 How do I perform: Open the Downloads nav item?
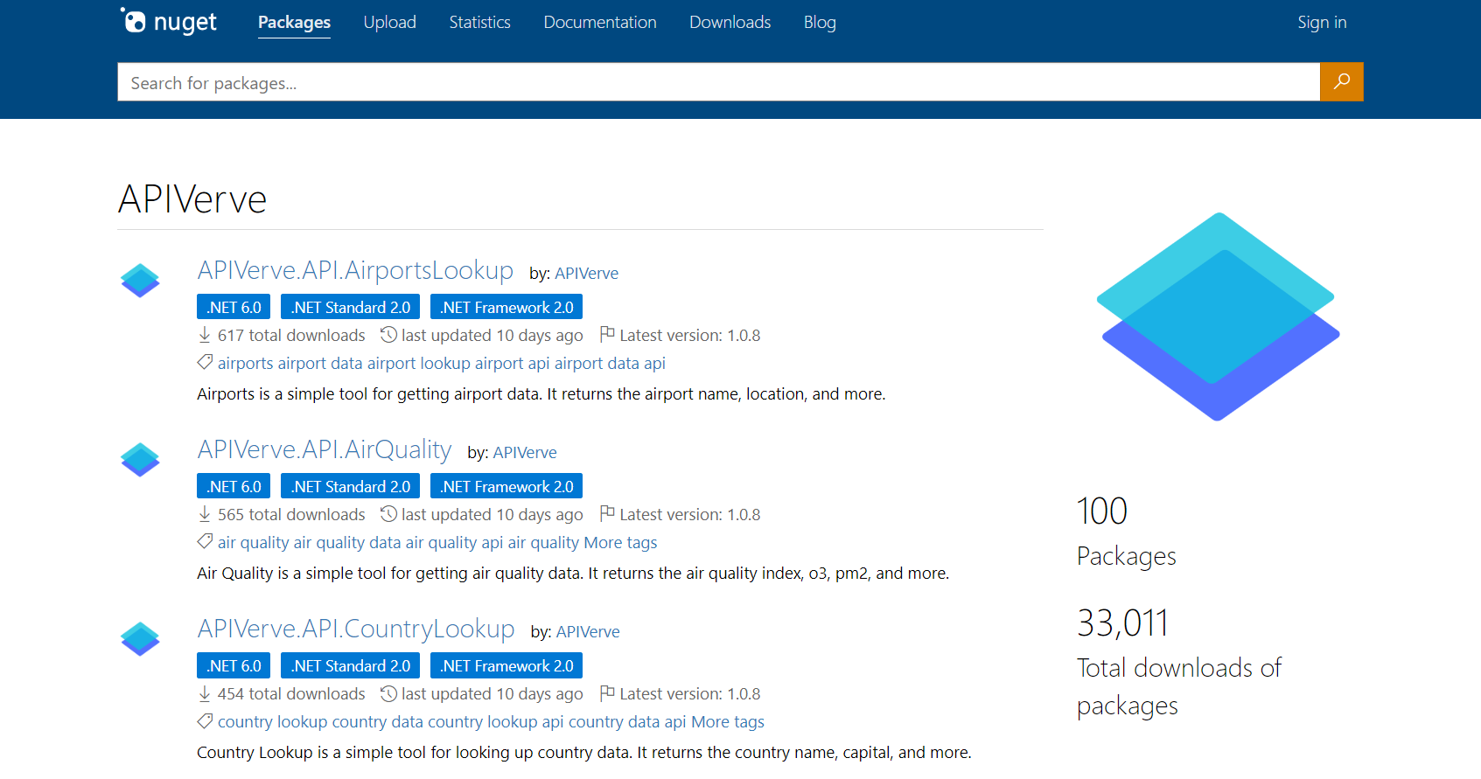pyautogui.click(x=730, y=22)
